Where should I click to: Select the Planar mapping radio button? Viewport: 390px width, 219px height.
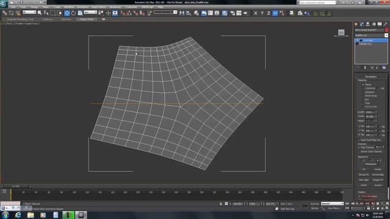coord(363,85)
